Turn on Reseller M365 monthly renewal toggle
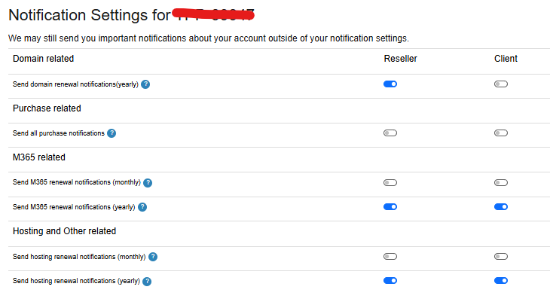Viewport: 550px width, 305px height. [390, 183]
